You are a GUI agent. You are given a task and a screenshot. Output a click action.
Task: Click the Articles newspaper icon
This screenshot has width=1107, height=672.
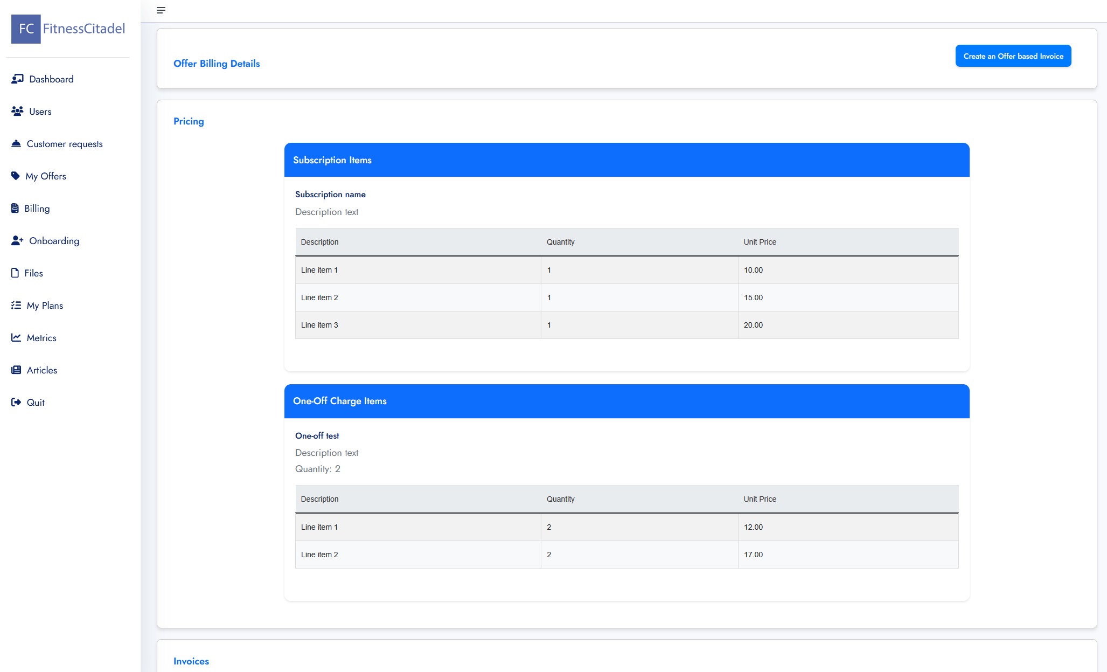[16, 370]
